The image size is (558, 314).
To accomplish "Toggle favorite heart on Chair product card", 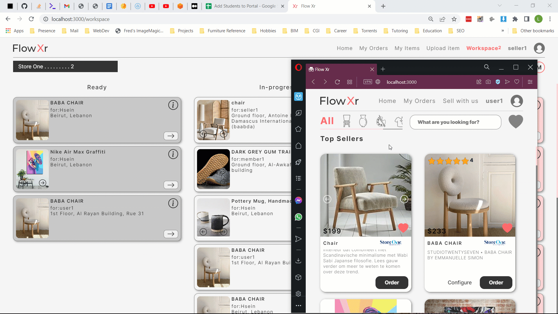I will pyautogui.click(x=403, y=228).
